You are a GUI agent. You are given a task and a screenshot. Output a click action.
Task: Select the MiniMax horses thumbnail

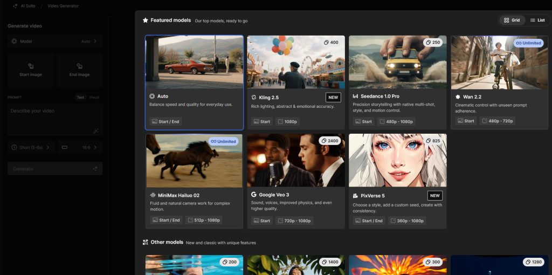pos(194,161)
